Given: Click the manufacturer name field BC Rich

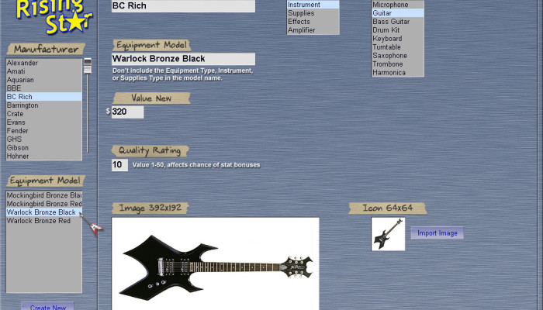Looking at the screenshot, I should (x=183, y=6).
